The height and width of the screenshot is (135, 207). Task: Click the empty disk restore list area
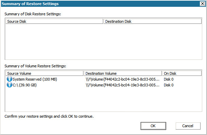point(103,41)
